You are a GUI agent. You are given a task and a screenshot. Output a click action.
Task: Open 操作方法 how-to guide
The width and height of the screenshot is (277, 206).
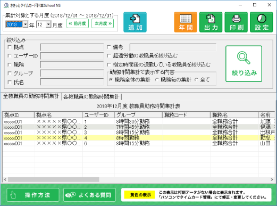click(x=33, y=195)
